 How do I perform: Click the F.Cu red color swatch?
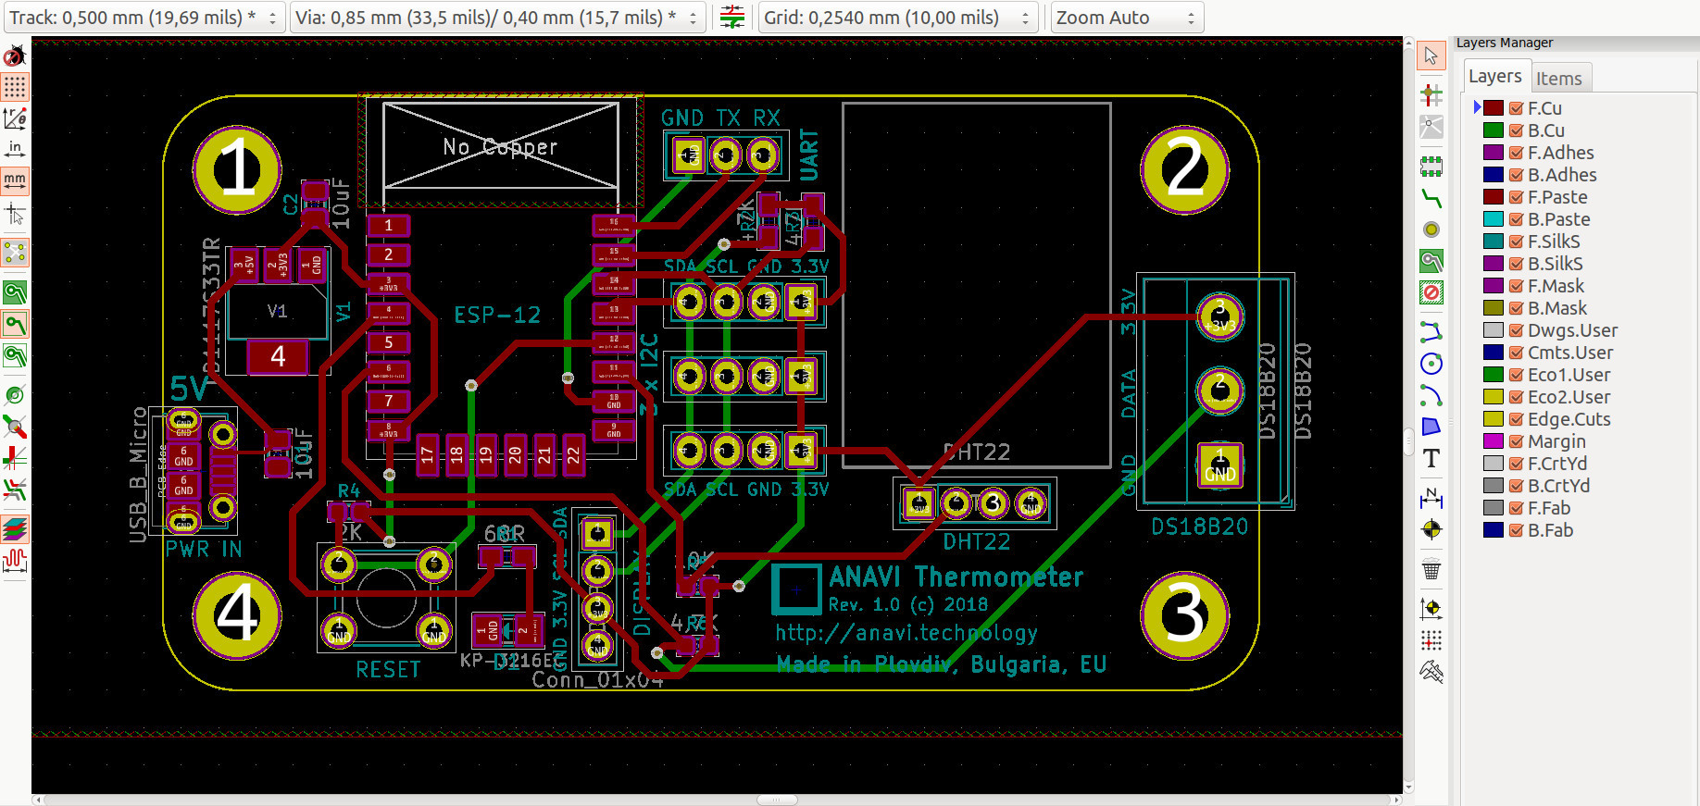coord(1494,108)
